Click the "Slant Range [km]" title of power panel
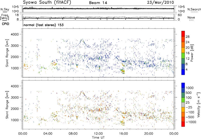201x139 pixels. click(7, 53)
